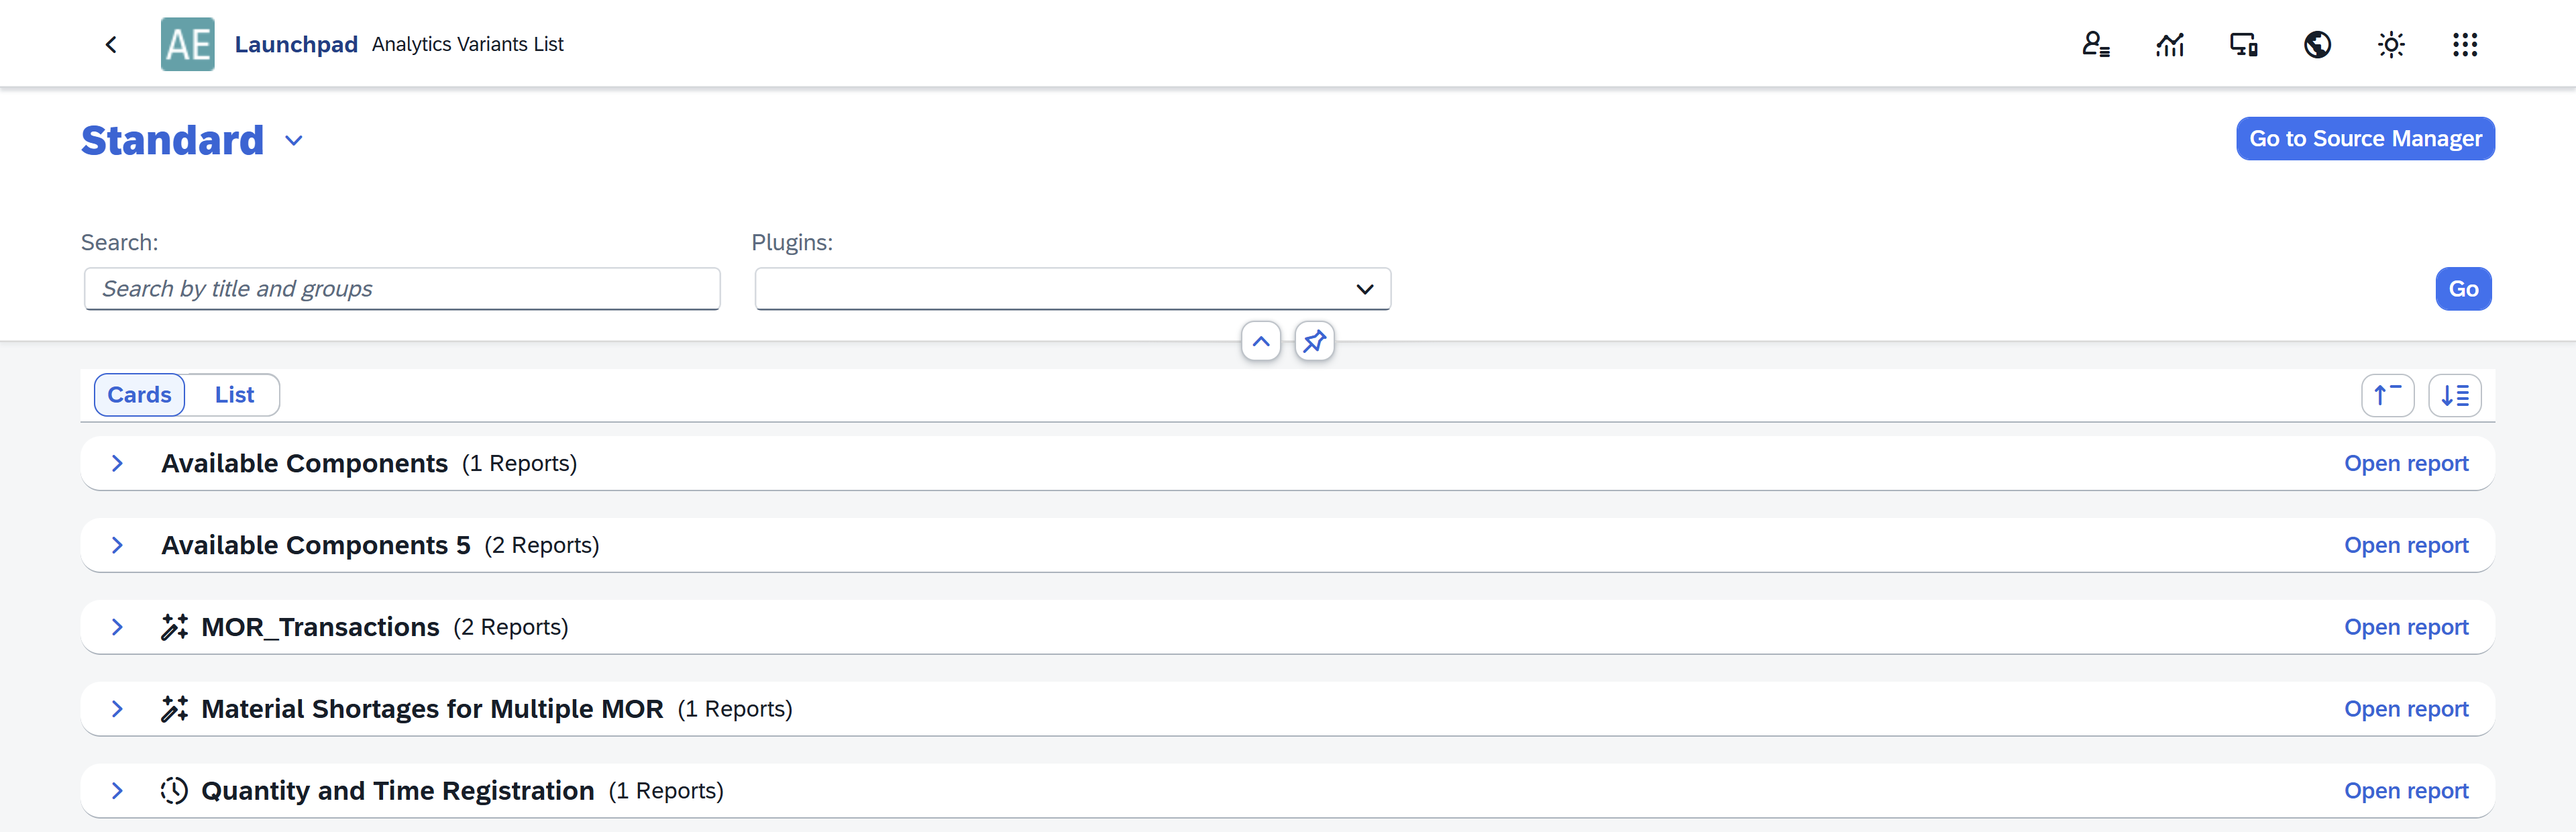
Task: Open the Standard variant dropdown
Action: click(x=293, y=141)
